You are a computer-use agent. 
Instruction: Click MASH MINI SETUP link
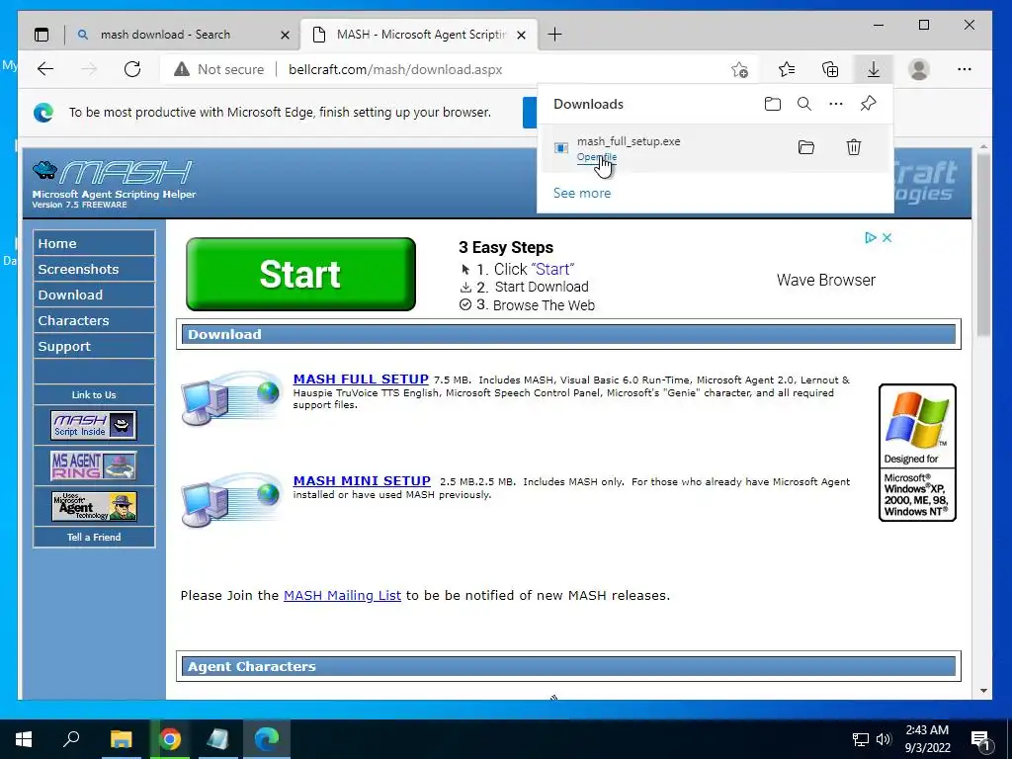pyautogui.click(x=362, y=481)
